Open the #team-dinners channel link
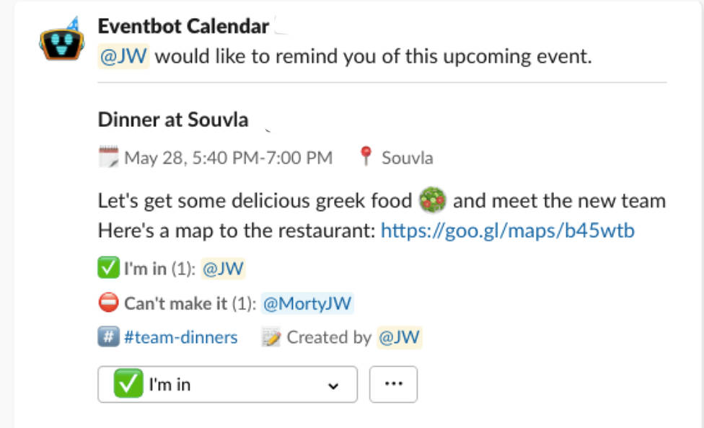Viewport: 704px width, 428px height. [x=180, y=337]
